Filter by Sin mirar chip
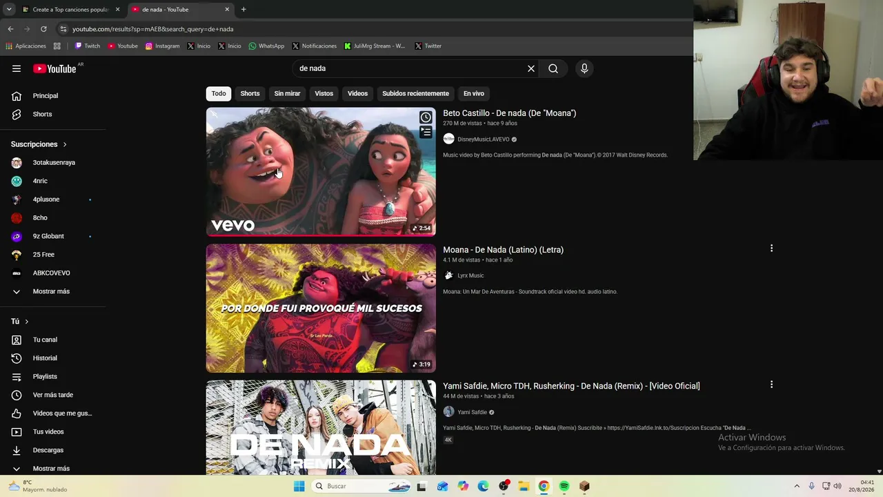 click(x=287, y=93)
